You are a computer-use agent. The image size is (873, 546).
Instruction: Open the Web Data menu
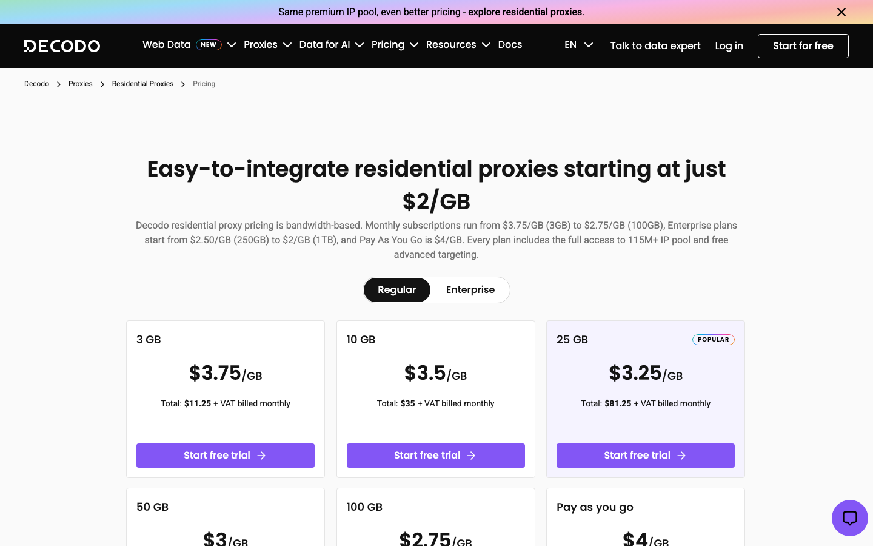[x=166, y=45]
